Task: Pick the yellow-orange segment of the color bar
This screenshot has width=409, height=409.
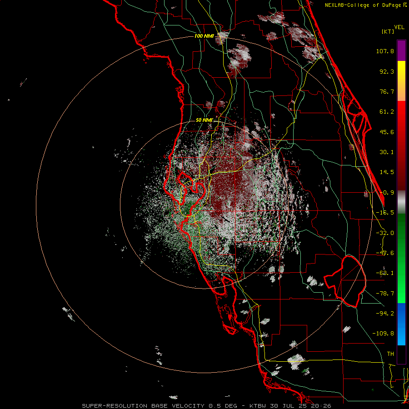Action: pyautogui.click(x=401, y=81)
